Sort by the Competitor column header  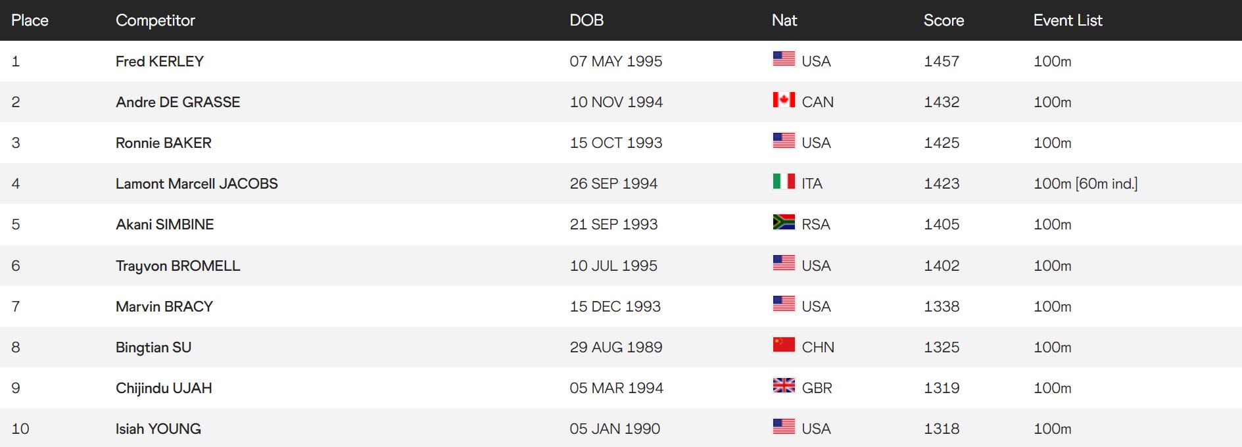point(155,20)
